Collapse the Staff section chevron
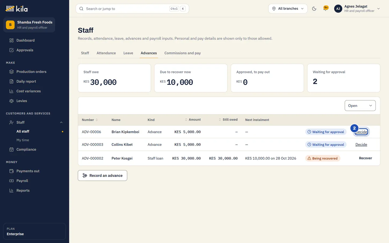389x243 pixels. [61, 122]
